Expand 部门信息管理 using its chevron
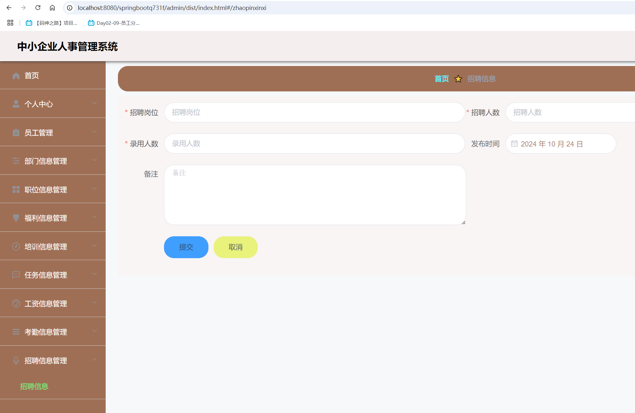 (x=94, y=160)
